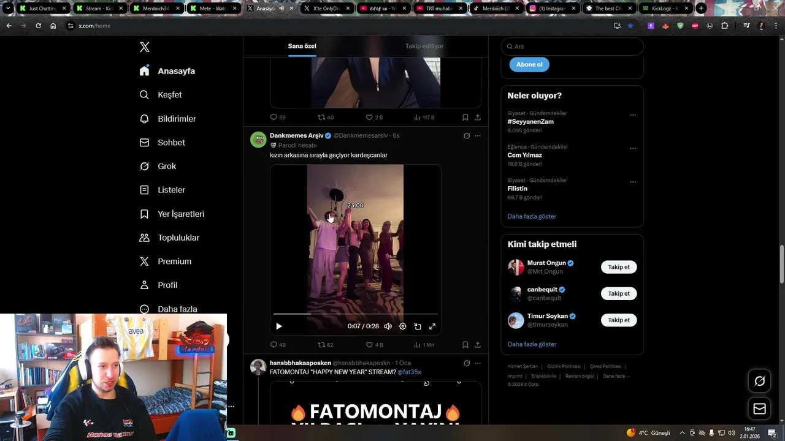Switch to the TRT muhab YouTube tab

coord(439,9)
